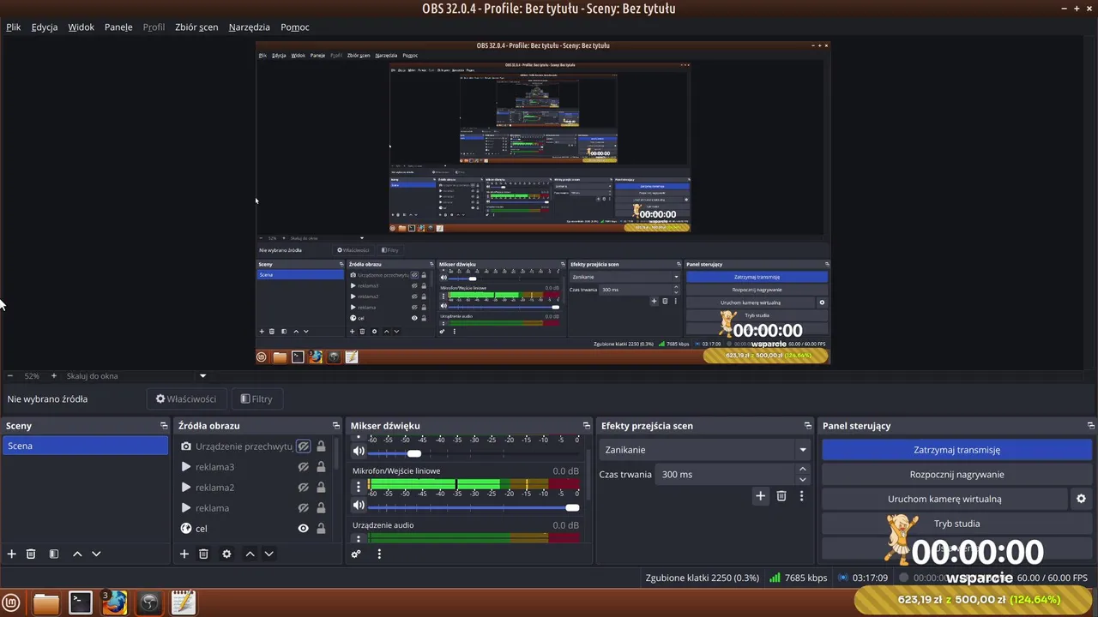Open the Widok menu

click(x=81, y=27)
